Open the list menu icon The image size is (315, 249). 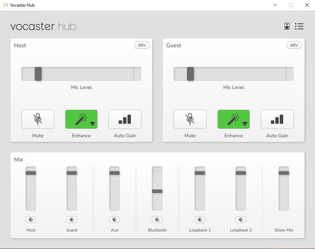[299, 26]
